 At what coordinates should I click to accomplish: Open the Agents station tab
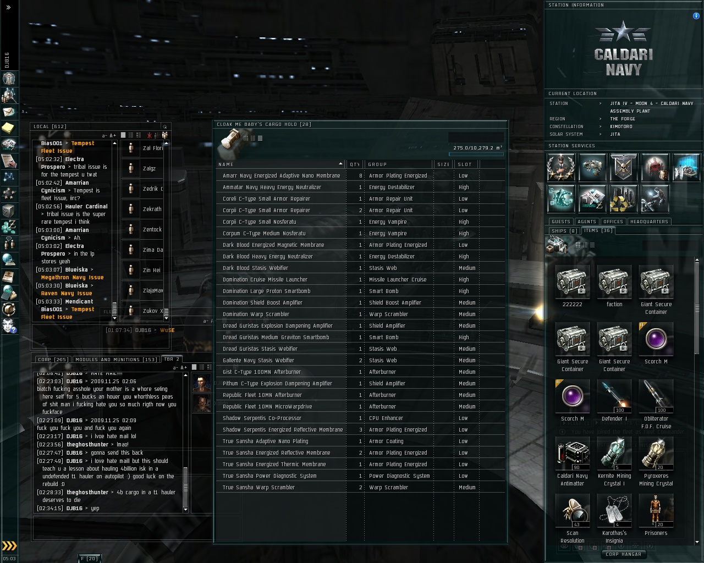pyautogui.click(x=587, y=222)
